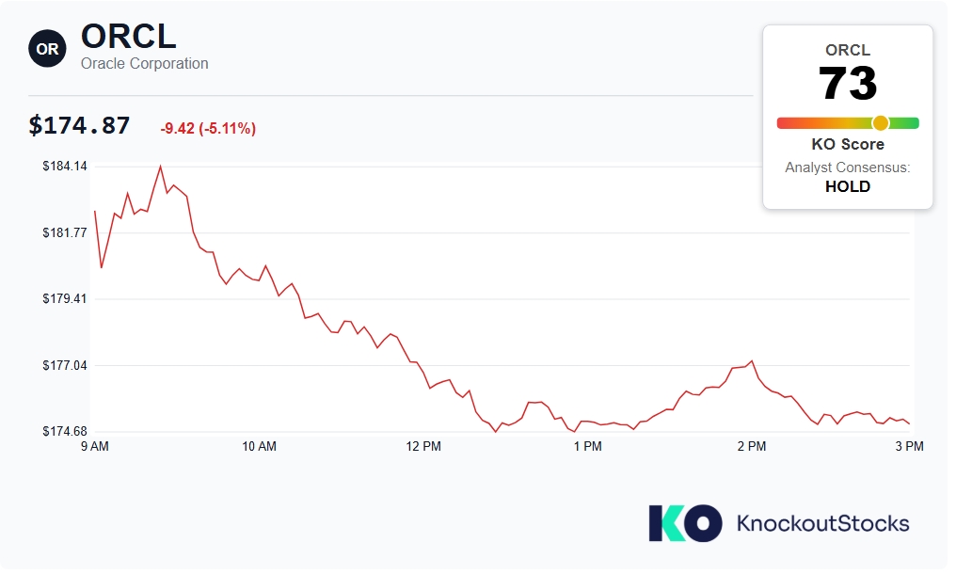This screenshot has height=574, width=956.
Task: Click the 2 PM time axis label
Action: [752, 447]
